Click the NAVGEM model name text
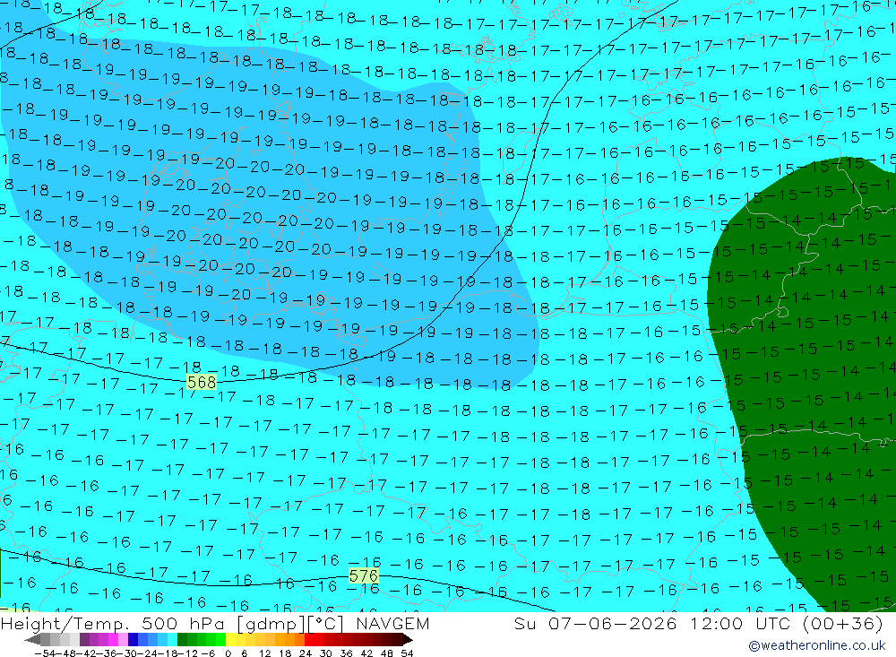 (x=392, y=623)
